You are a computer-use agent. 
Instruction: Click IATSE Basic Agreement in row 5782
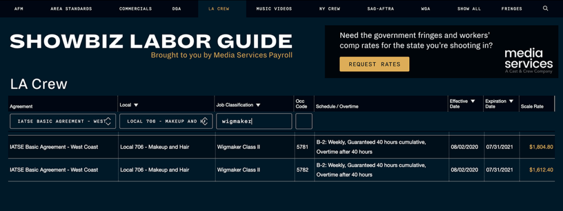(x=54, y=170)
